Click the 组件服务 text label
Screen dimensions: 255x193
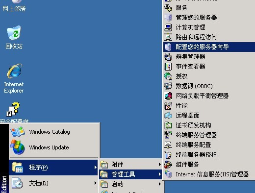pos(187,165)
